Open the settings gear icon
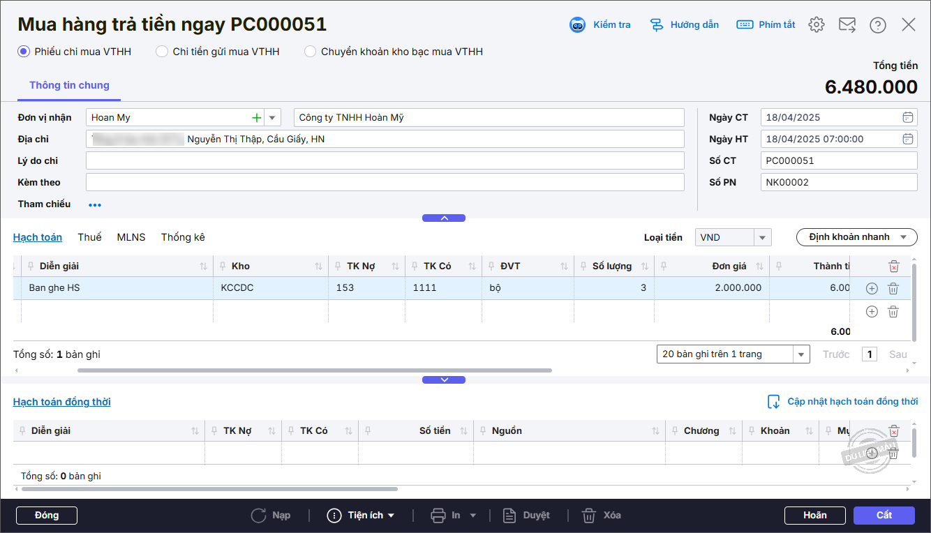Screen dimensions: 931x533 tap(816, 25)
